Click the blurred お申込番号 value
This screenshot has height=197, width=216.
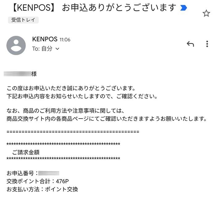coord(49,173)
